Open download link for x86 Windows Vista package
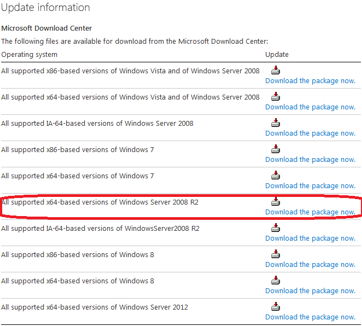This screenshot has width=362, height=326. point(310,81)
